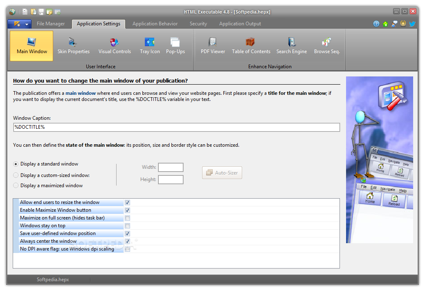Viewport: 425px width, 291px height.
Task: Click the Auto-Sizer button
Action: (222, 173)
